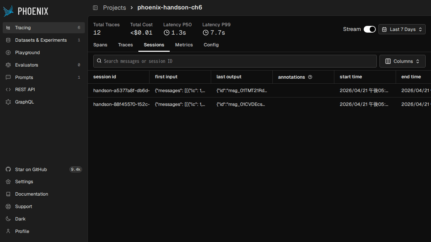Screen dimensions: 431x242
Task: Click the annotations column header
Action: pos(303,77)
